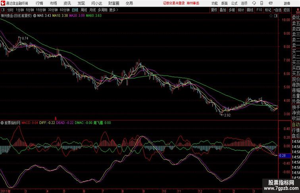This screenshot has height=193, width=300.
Task: Open the 资讯 menu
Action: (67, 3)
